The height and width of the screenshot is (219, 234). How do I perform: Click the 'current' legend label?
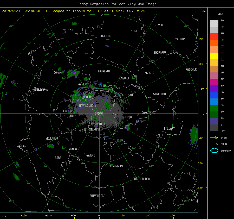[x=226, y=151]
